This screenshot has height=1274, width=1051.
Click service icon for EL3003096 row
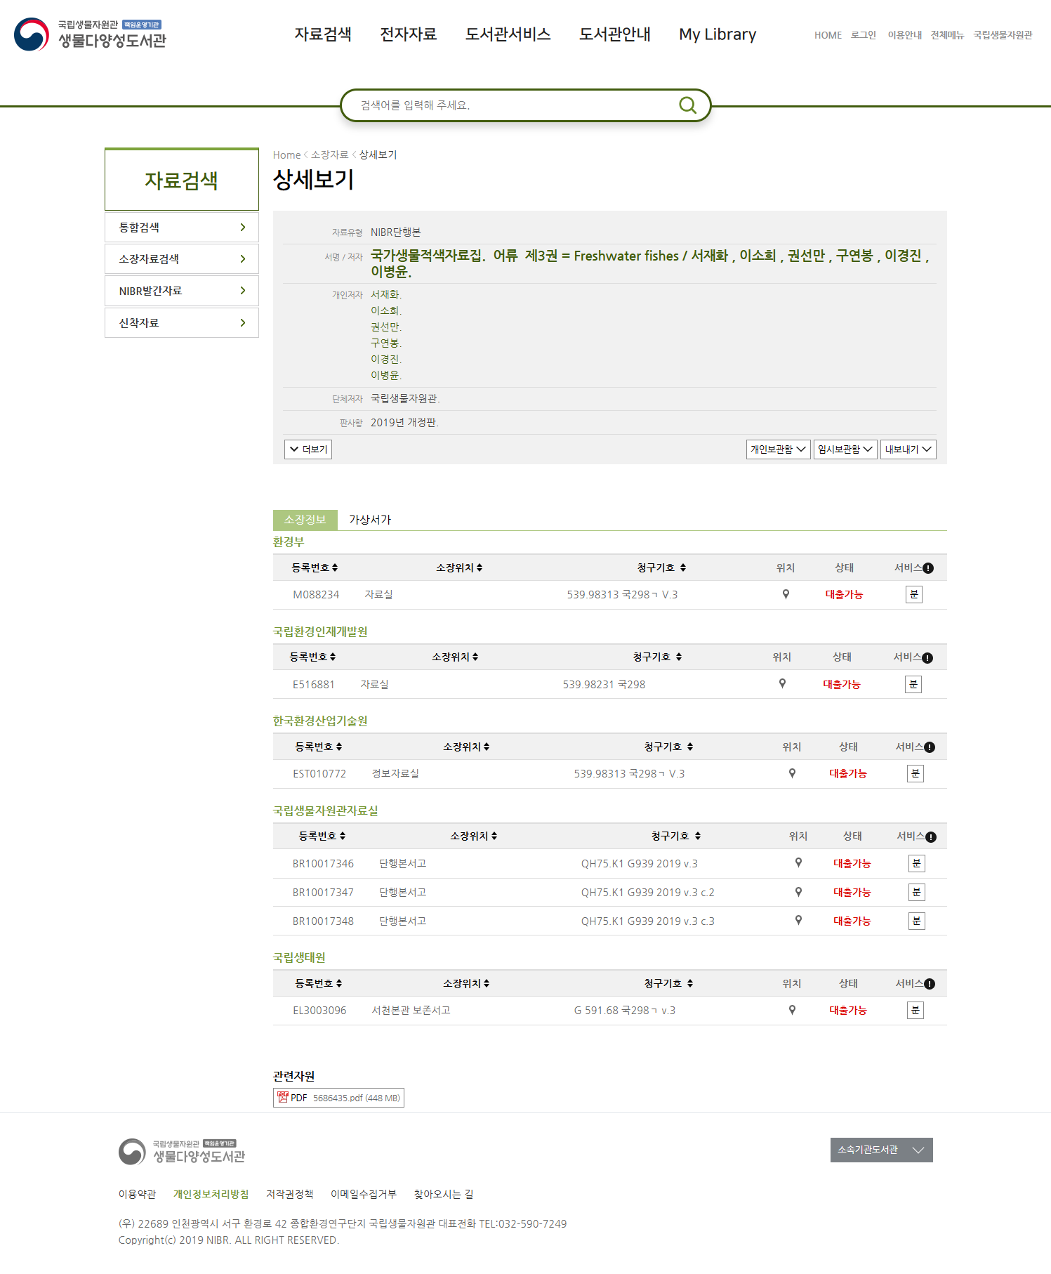point(915,1010)
